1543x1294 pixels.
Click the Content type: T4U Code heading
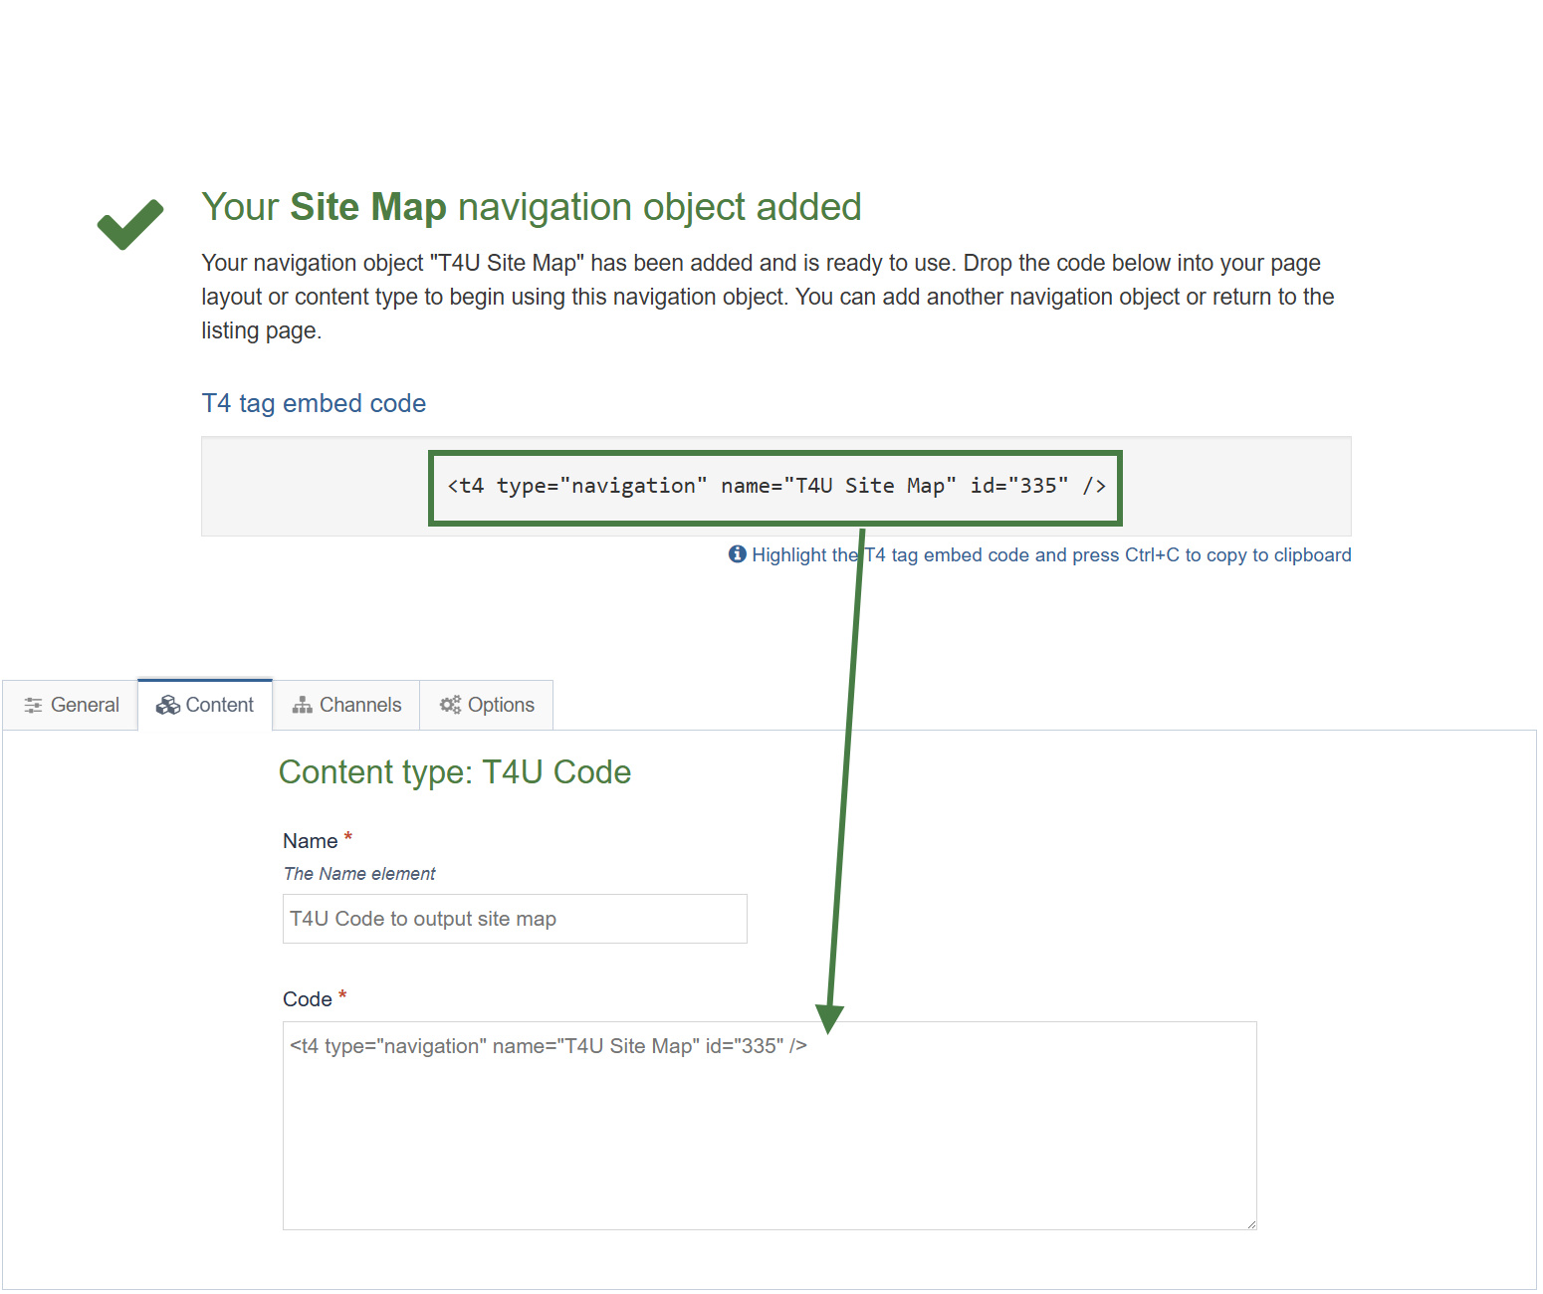point(455,771)
